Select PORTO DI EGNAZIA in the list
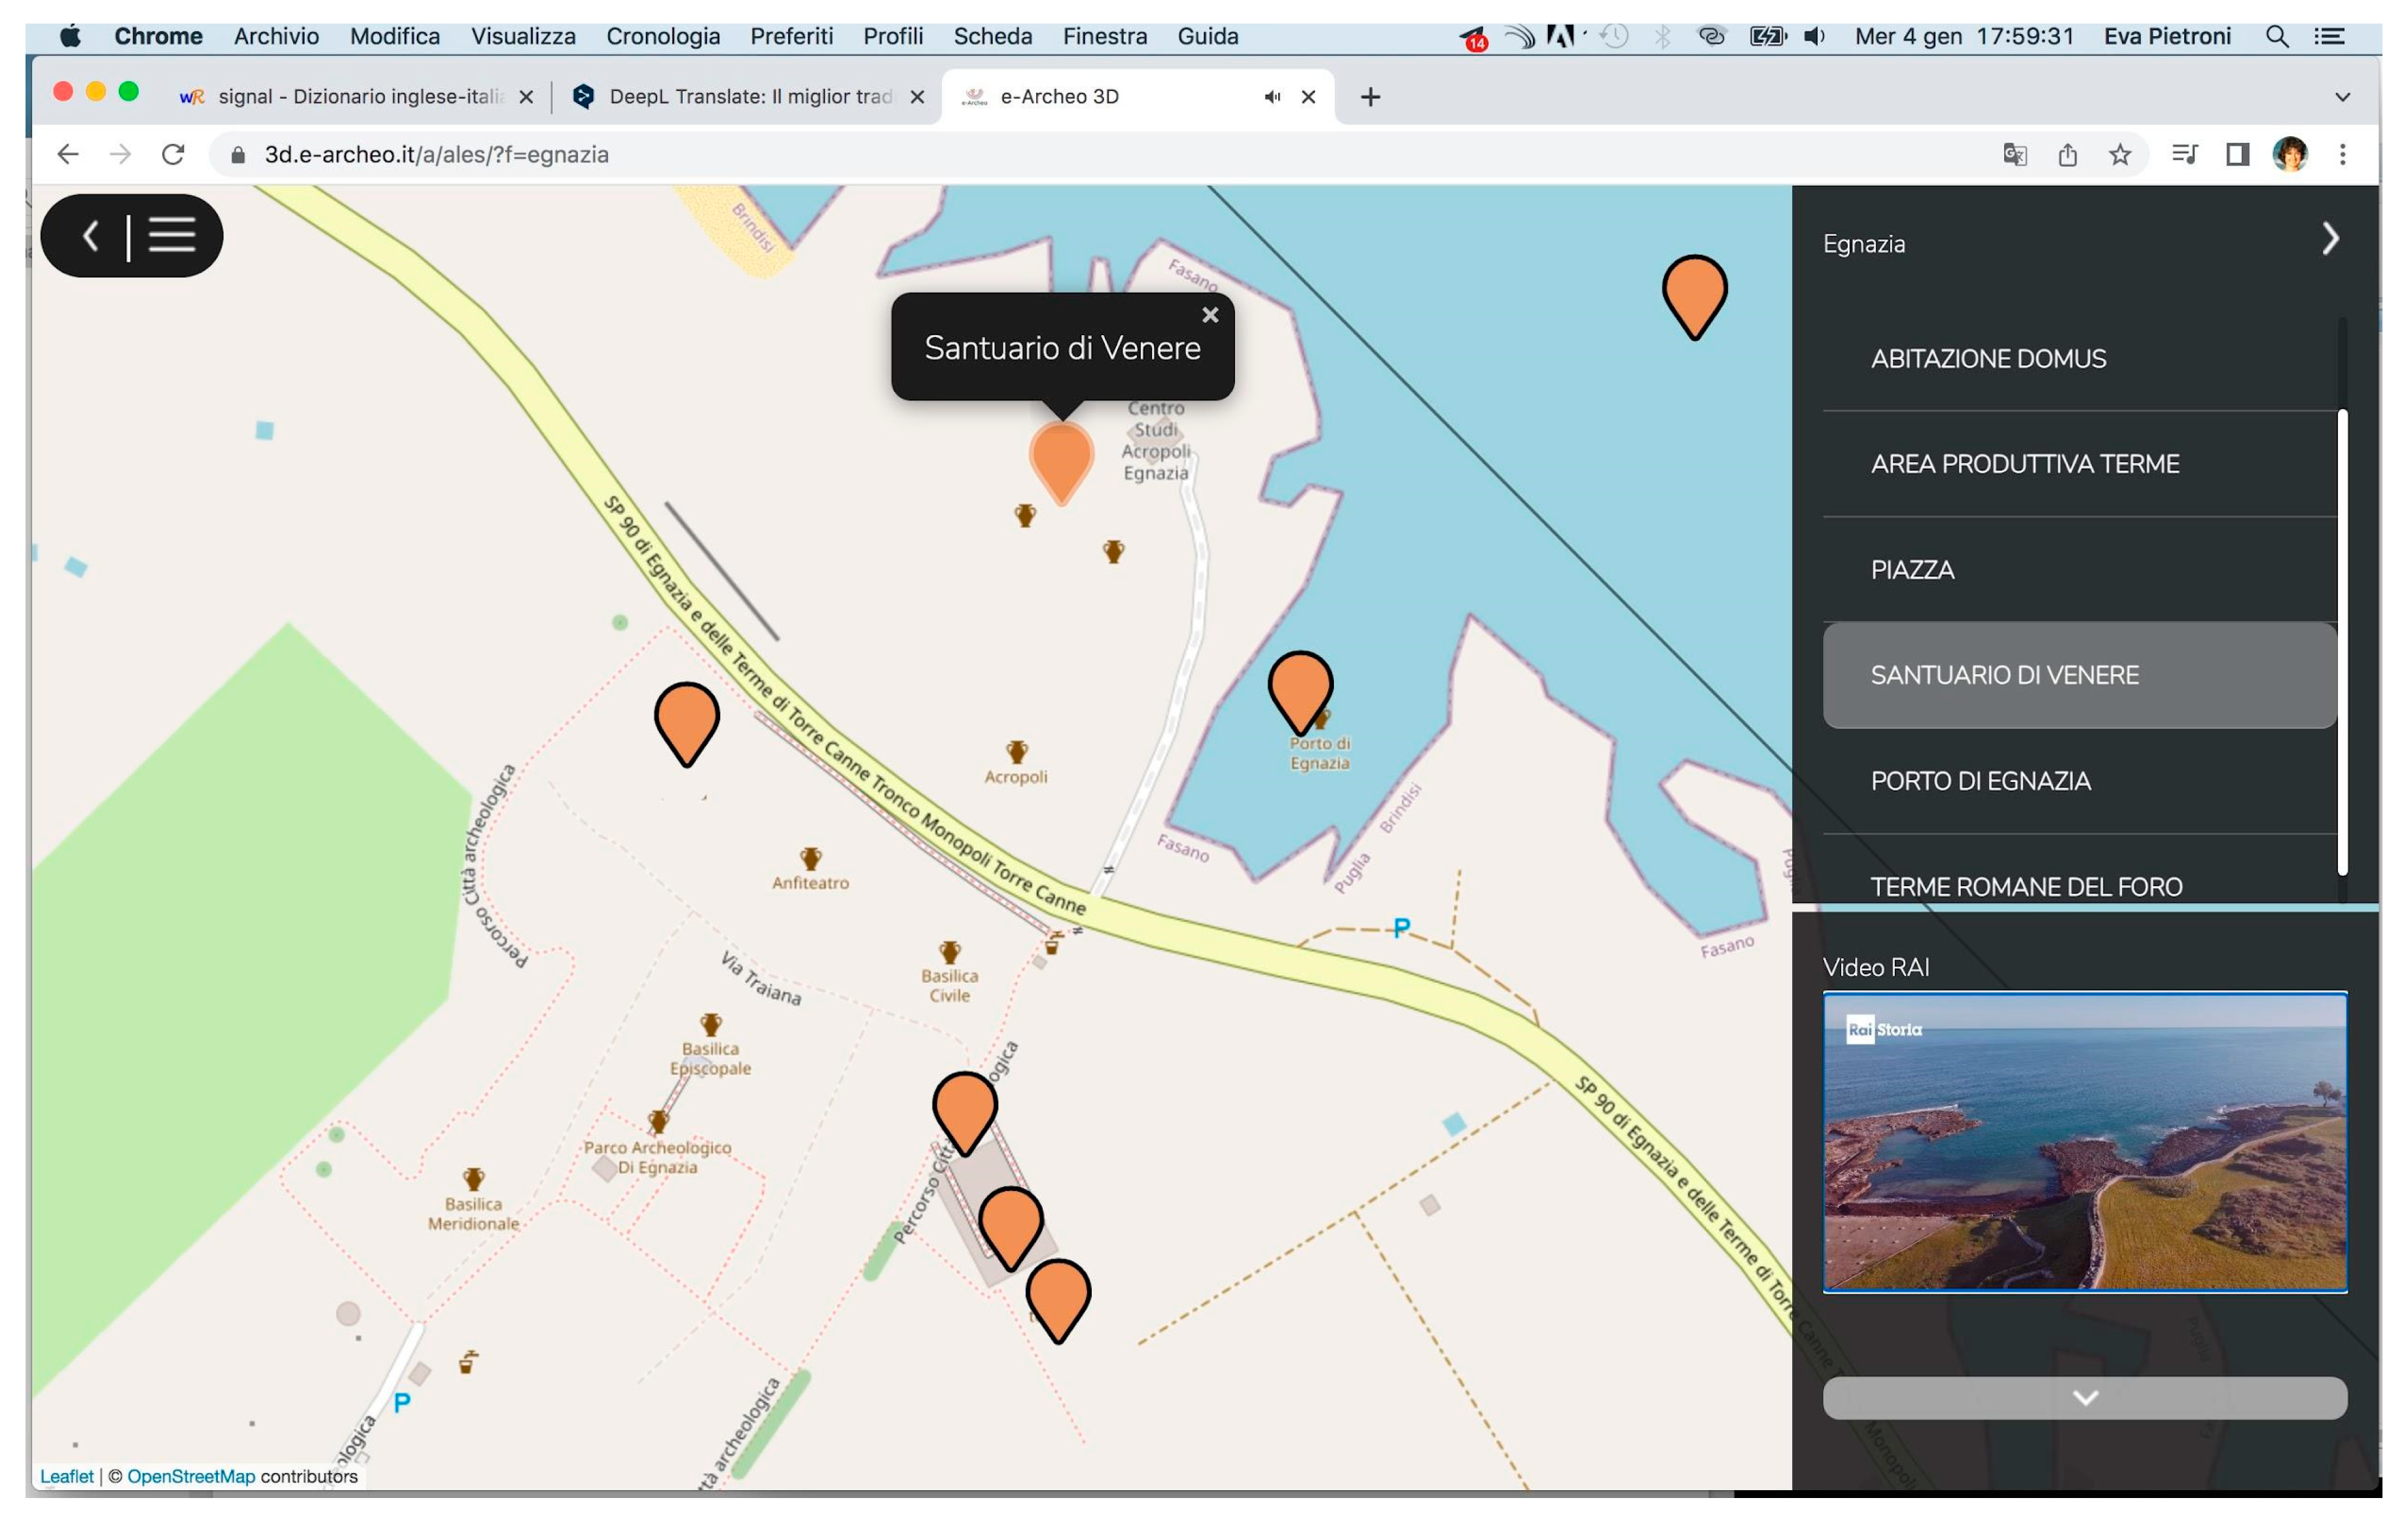The height and width of the screenshot is (1517, 2408). point(1980,781)
